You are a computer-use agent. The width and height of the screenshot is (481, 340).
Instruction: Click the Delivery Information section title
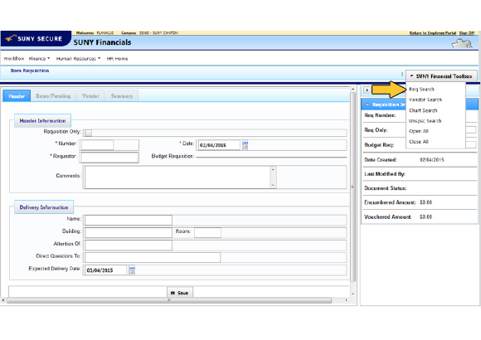point(44,207)
